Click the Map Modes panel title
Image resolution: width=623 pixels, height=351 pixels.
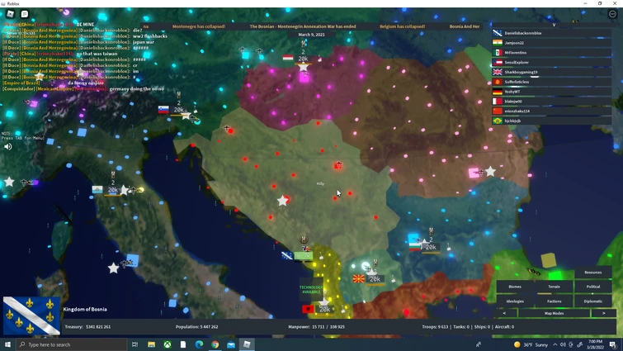coord(554,313)
